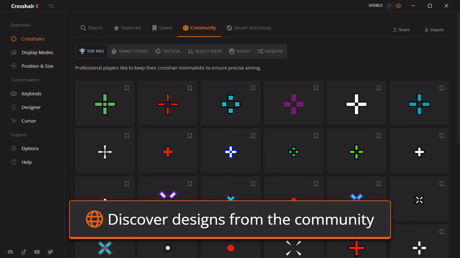The image size is (460, 258).
Task: Select the red dot crosshair
Action: (231, 248)
